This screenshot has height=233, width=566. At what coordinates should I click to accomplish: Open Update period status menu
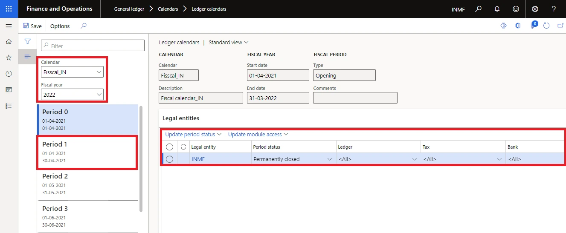[194, 134]
